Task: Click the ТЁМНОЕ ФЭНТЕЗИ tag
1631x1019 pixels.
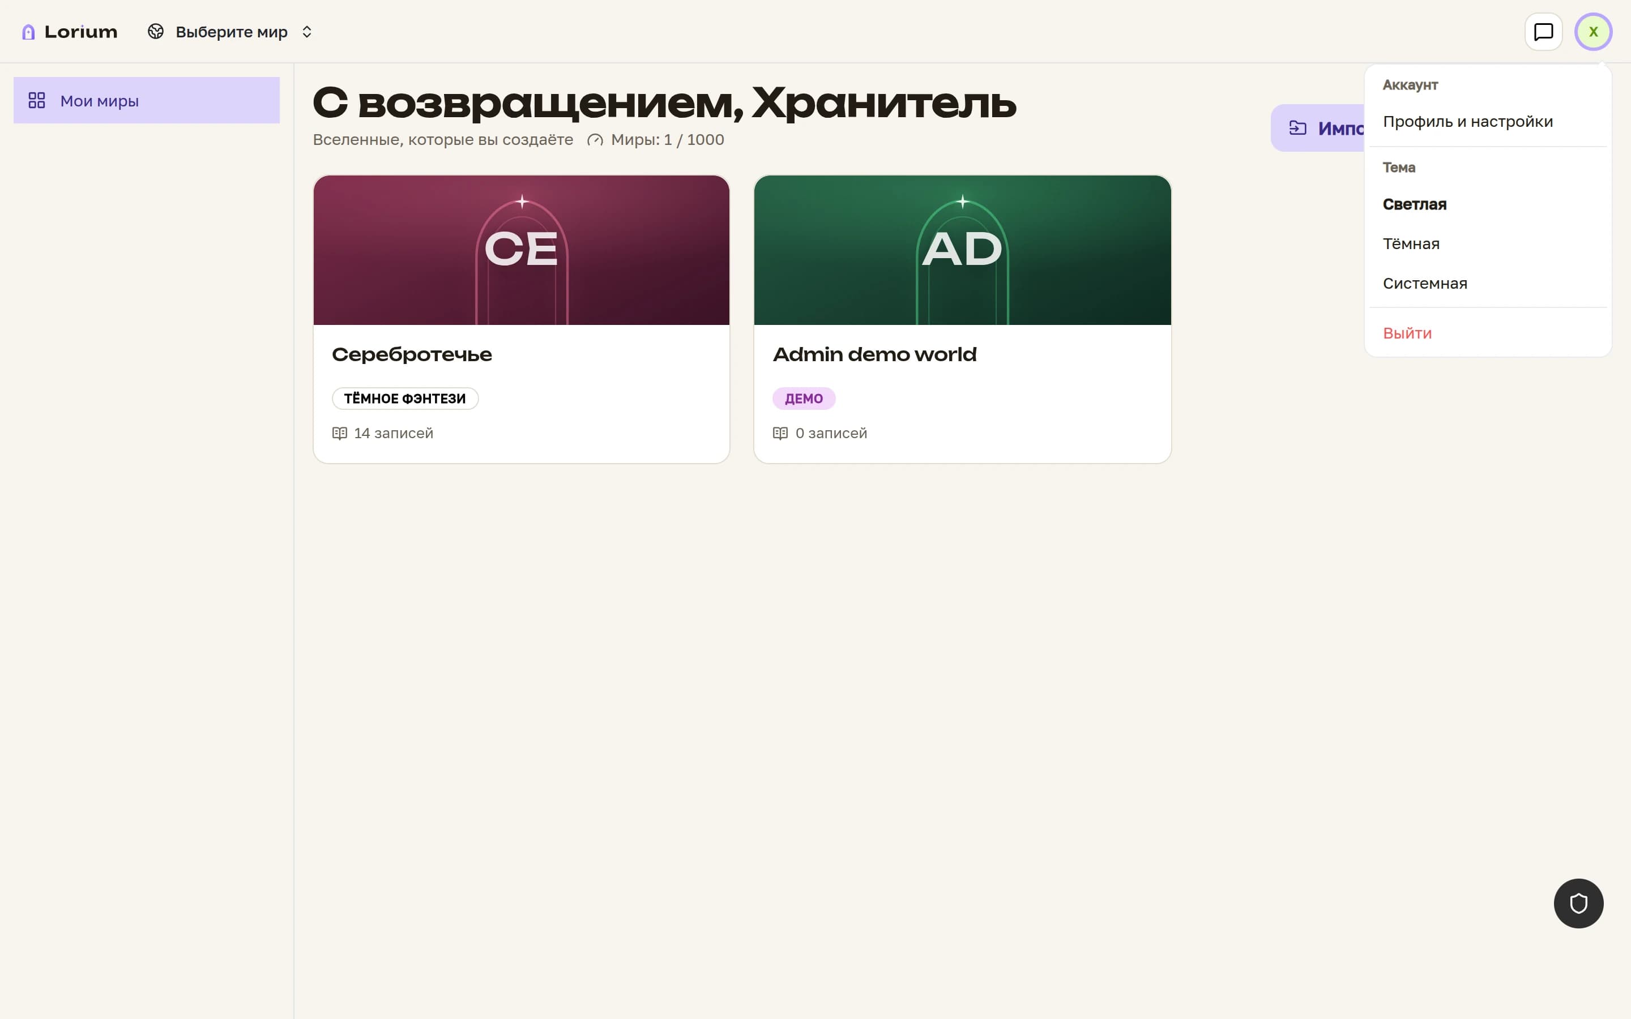Action: click(x=405, y=399)
